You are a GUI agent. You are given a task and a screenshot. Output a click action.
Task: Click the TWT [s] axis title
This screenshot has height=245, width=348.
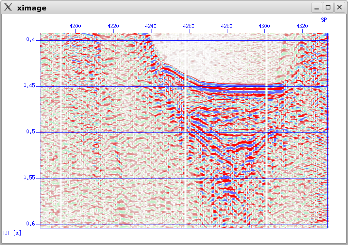(12, 233)
